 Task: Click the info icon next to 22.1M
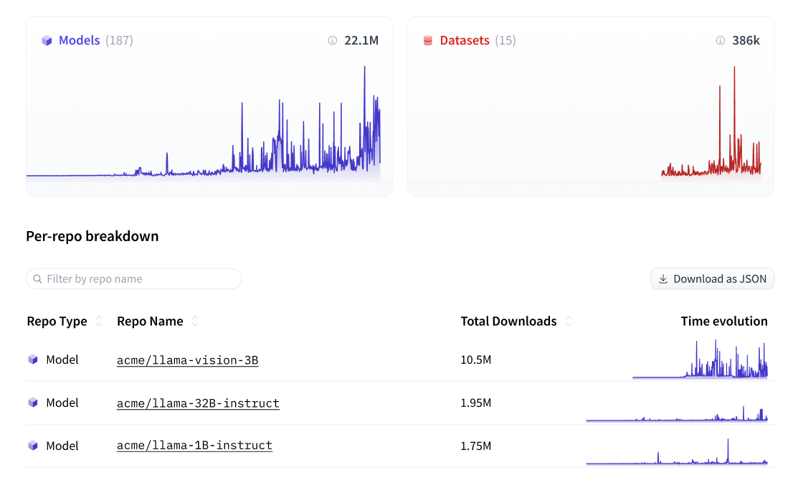tap(331, 41)
